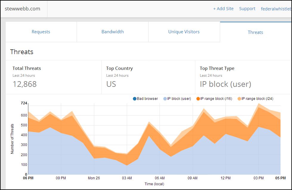Click the Top Country value US
This screenshot has width=292, height=190.
(x=111, y=84)
